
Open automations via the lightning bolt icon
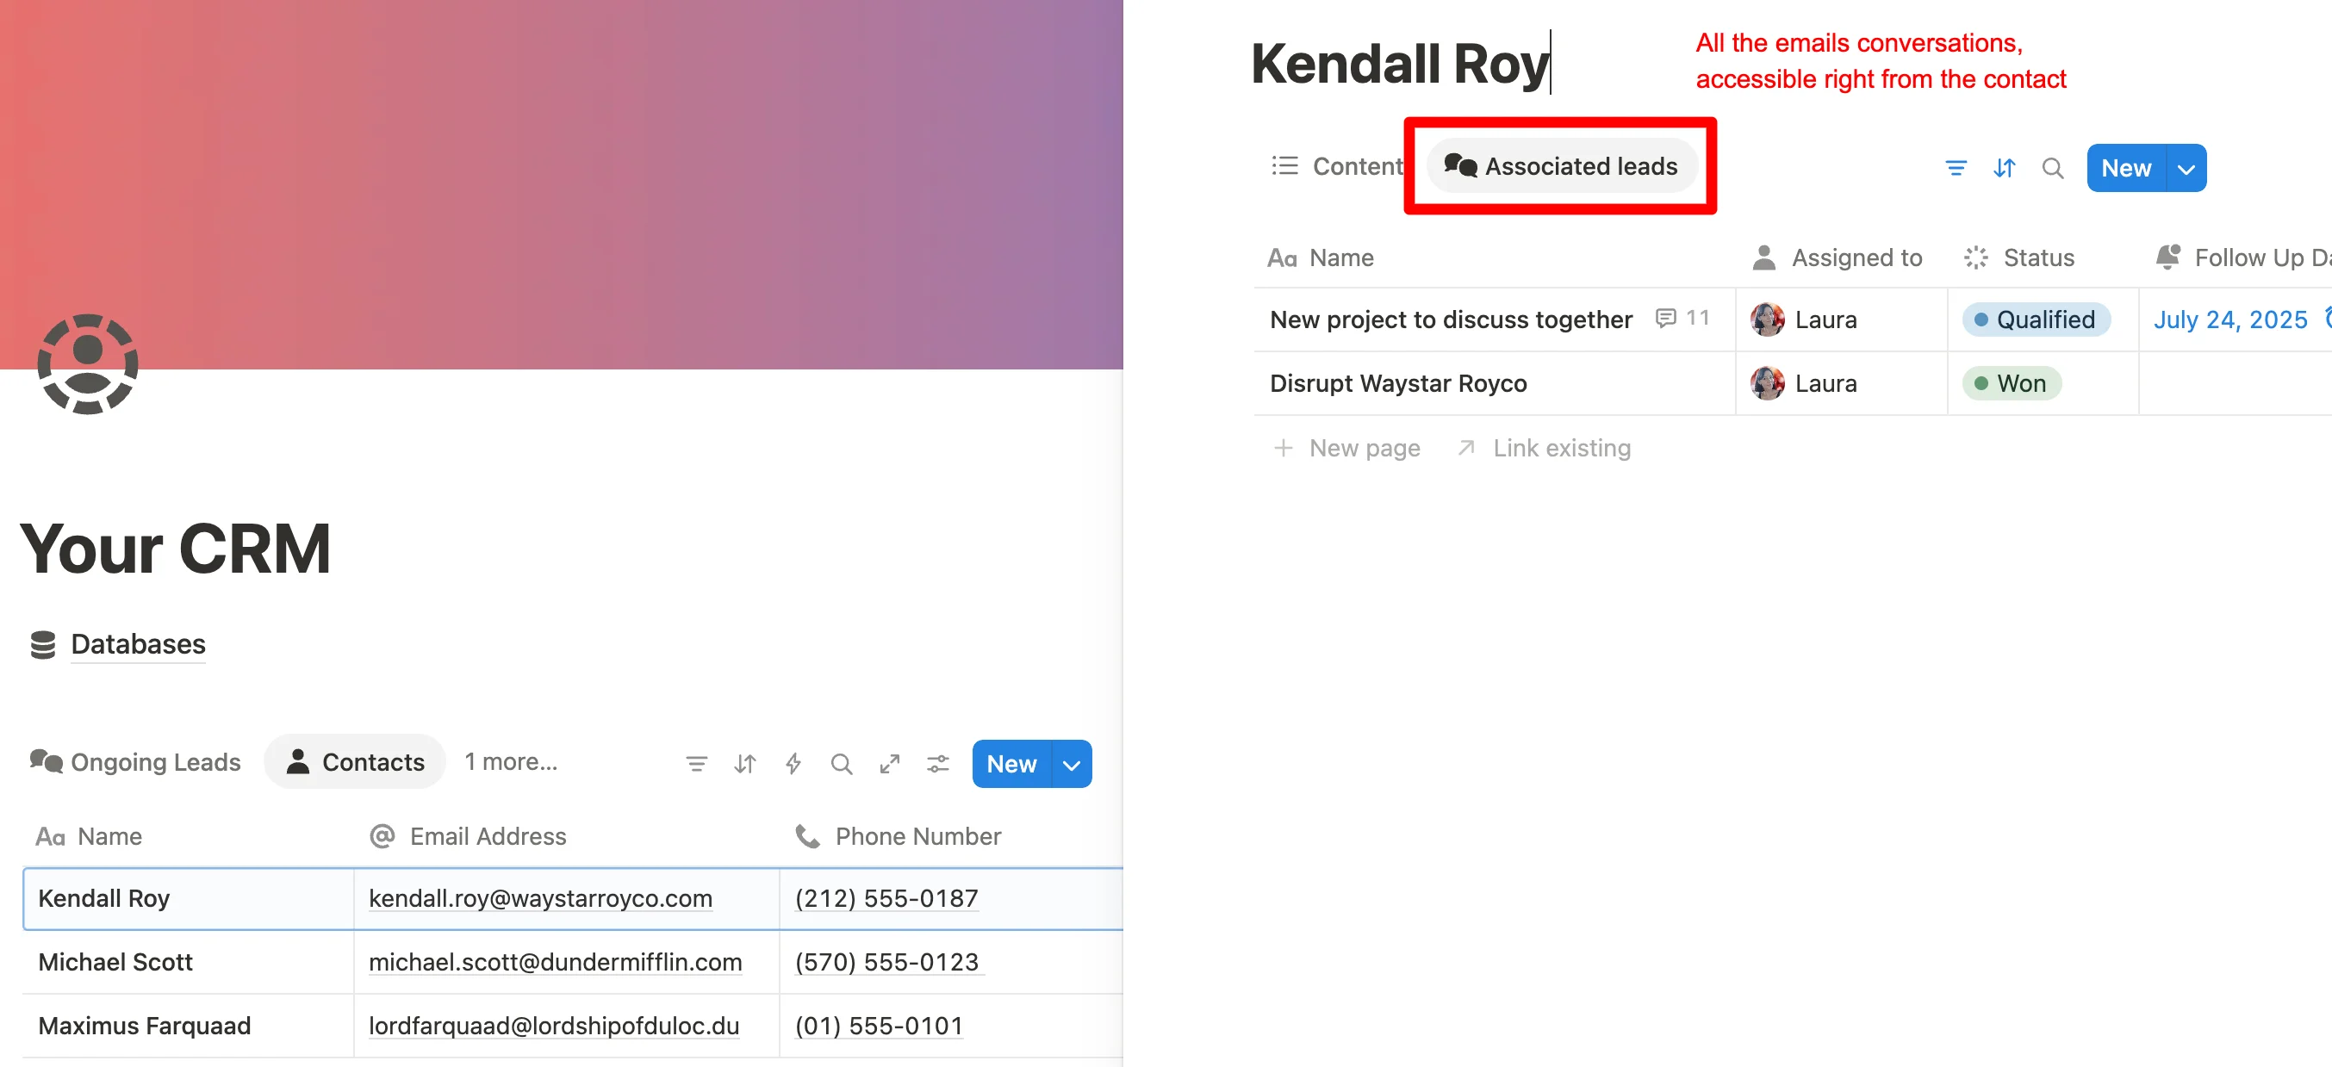point(793,764)
